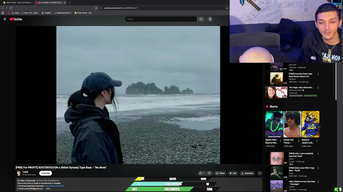Open rx808 channel avatar
The height and width of the screenshot is (192, 343).
coord(18,173)
